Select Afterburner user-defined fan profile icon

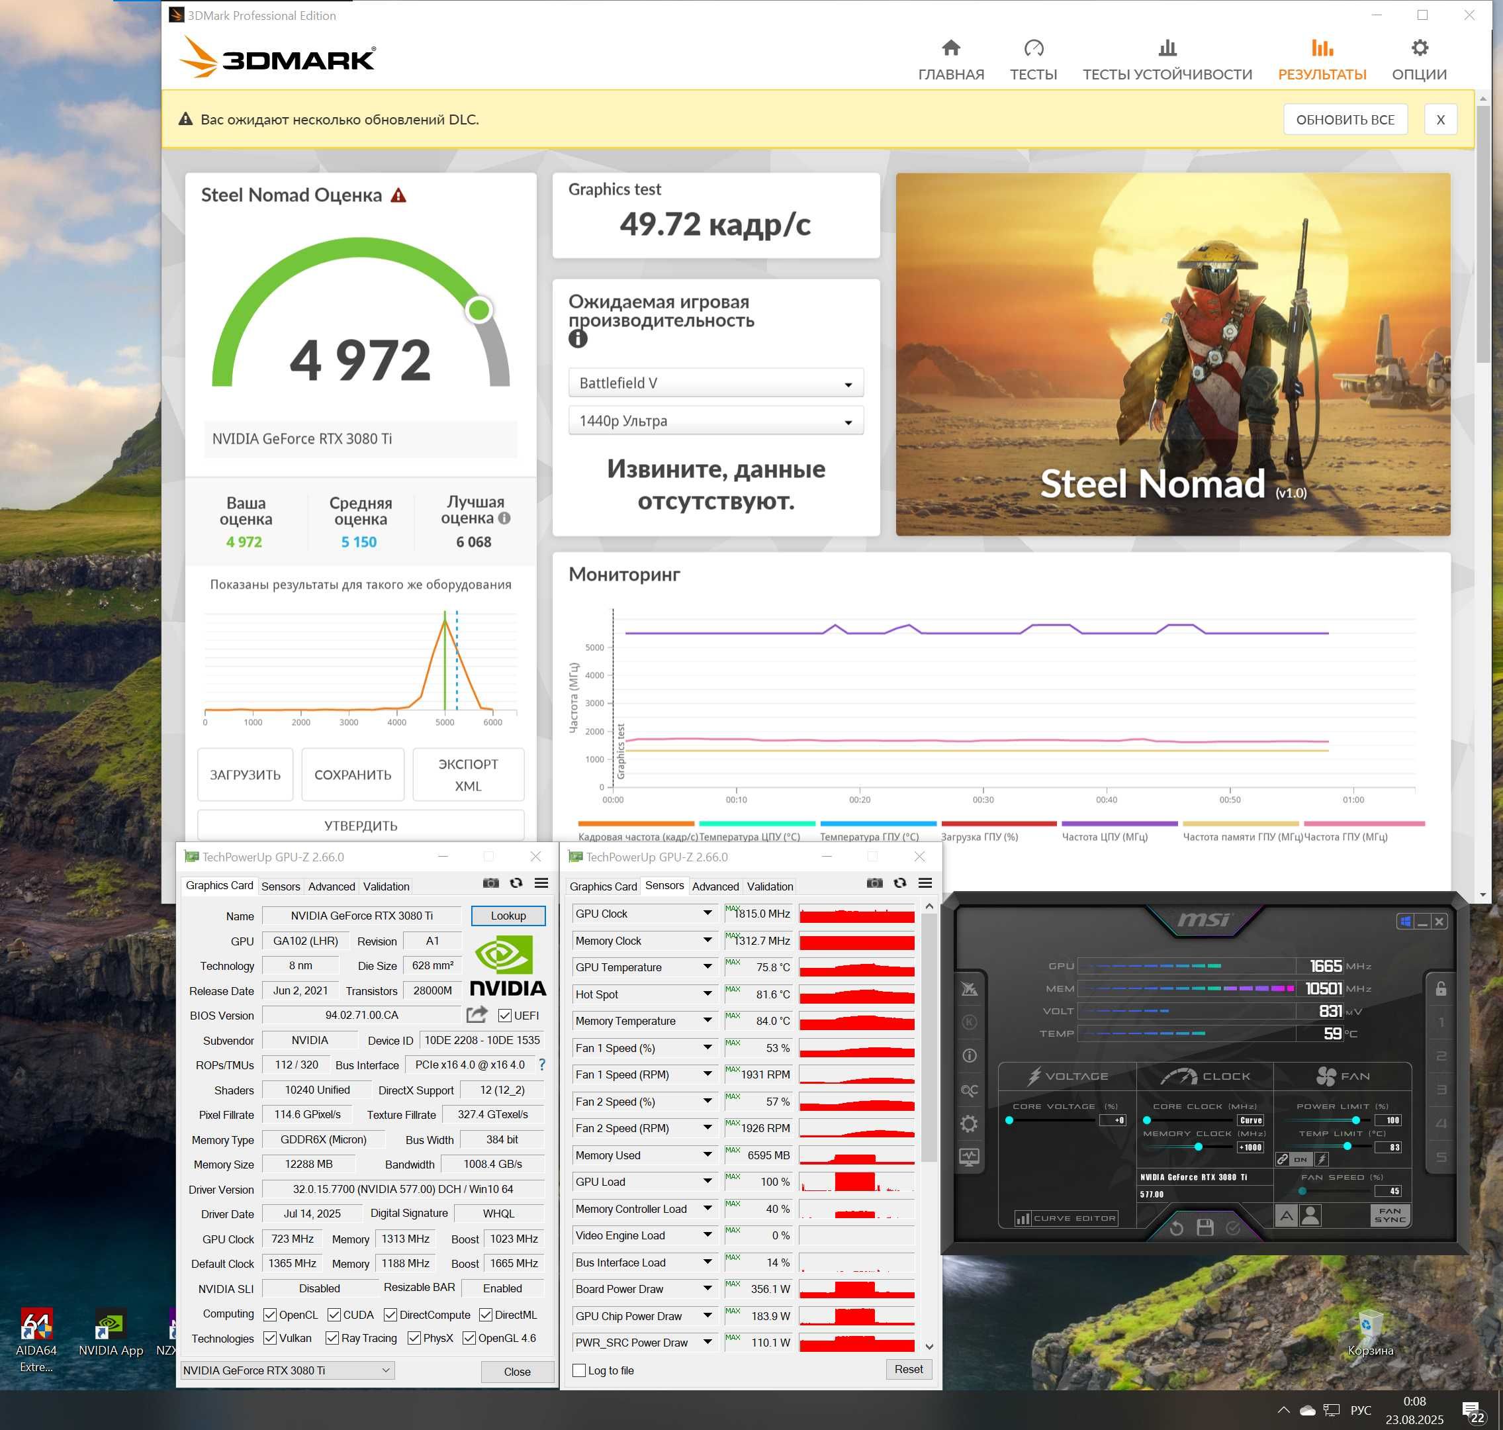1310,1215
